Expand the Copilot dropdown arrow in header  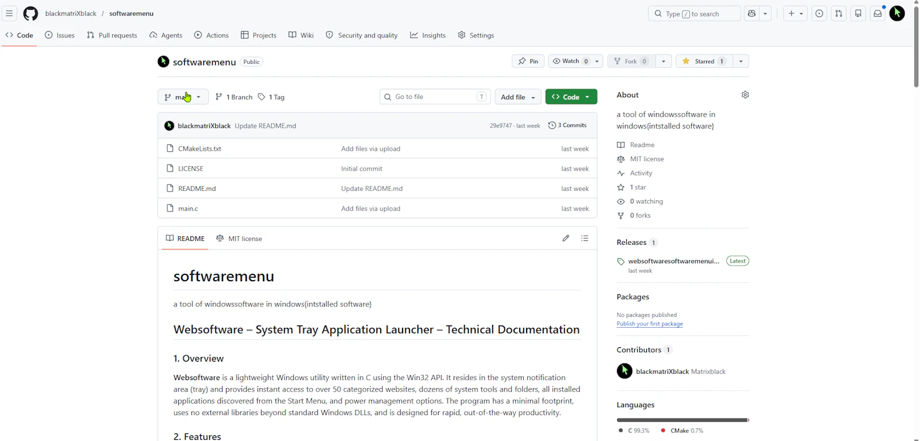(765, 13)
